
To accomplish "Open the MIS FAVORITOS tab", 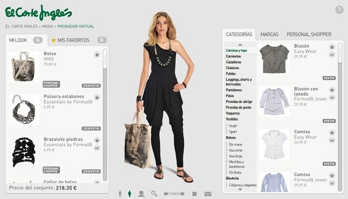I will [73, 40].
